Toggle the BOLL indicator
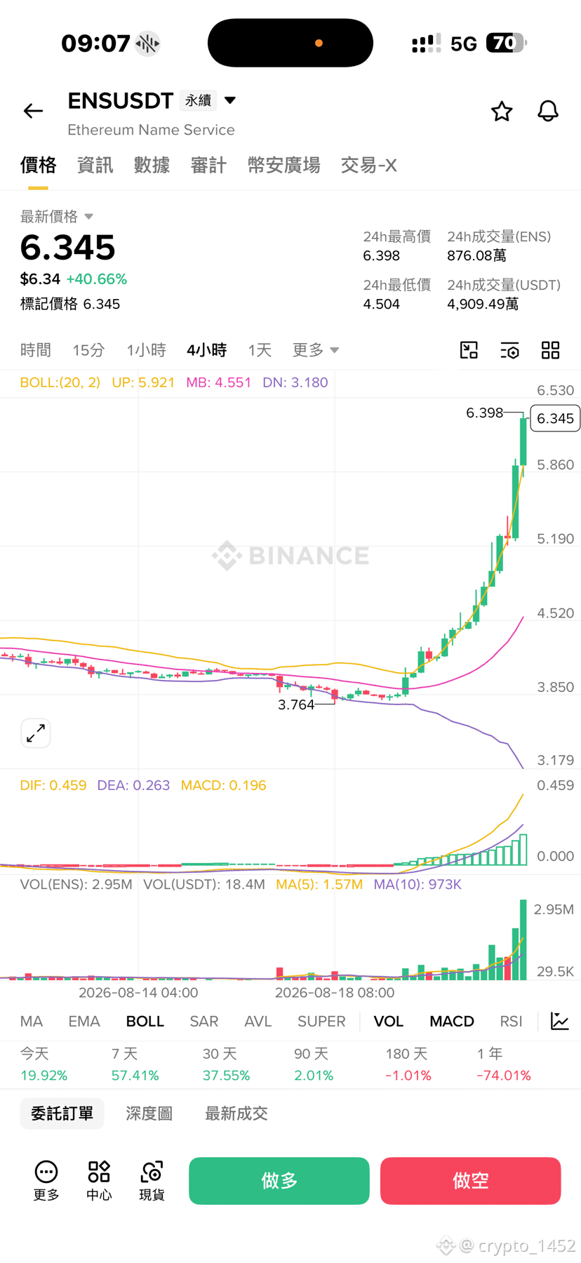This screenshot has width=581, height=1263. tap(145, 1022)
